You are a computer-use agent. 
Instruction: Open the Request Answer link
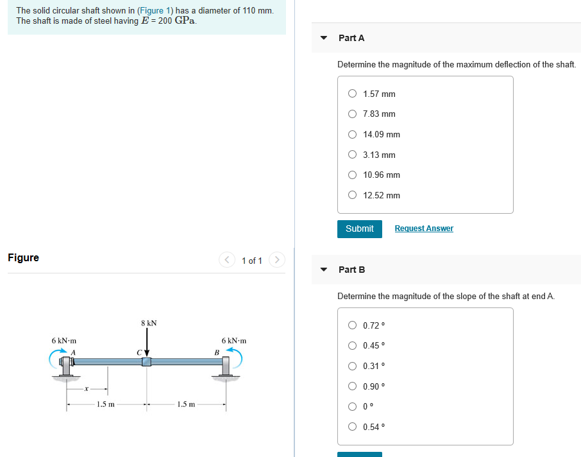tap(424, 229)
